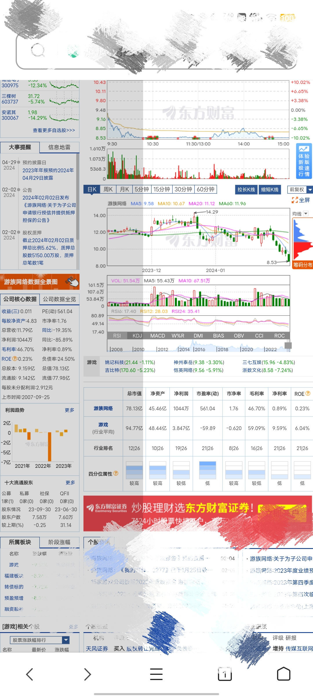Click 游族网络 in the comparison table
313x696 pixels.
pyautogui.click(x=103, y=408)
